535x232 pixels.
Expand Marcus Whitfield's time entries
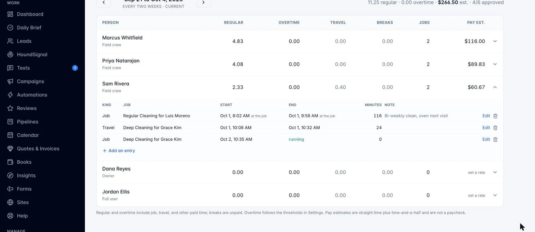click(495, 41)
